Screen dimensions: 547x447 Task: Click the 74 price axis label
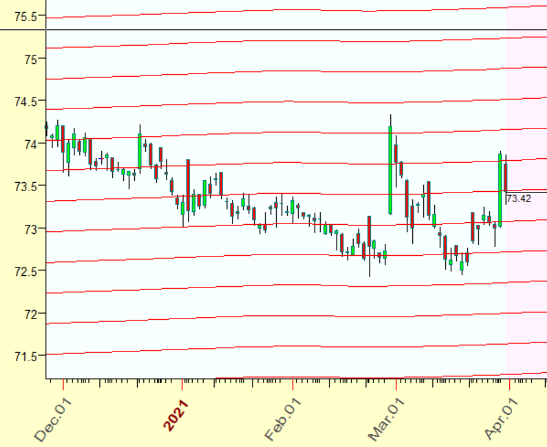coord(30,144)
